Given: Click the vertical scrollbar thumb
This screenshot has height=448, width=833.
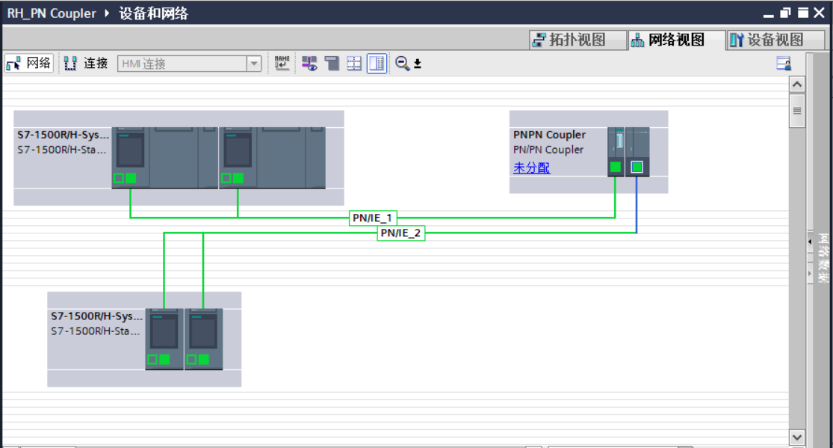Looking at the screenshot, I should 797,111.
